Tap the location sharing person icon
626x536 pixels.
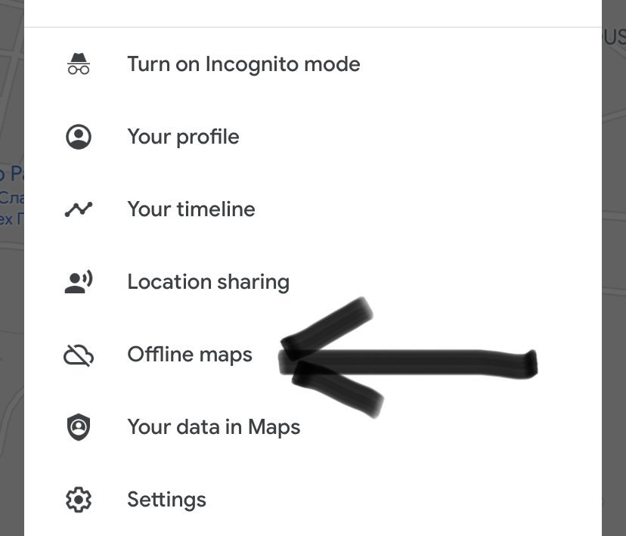tap(79, 282)
